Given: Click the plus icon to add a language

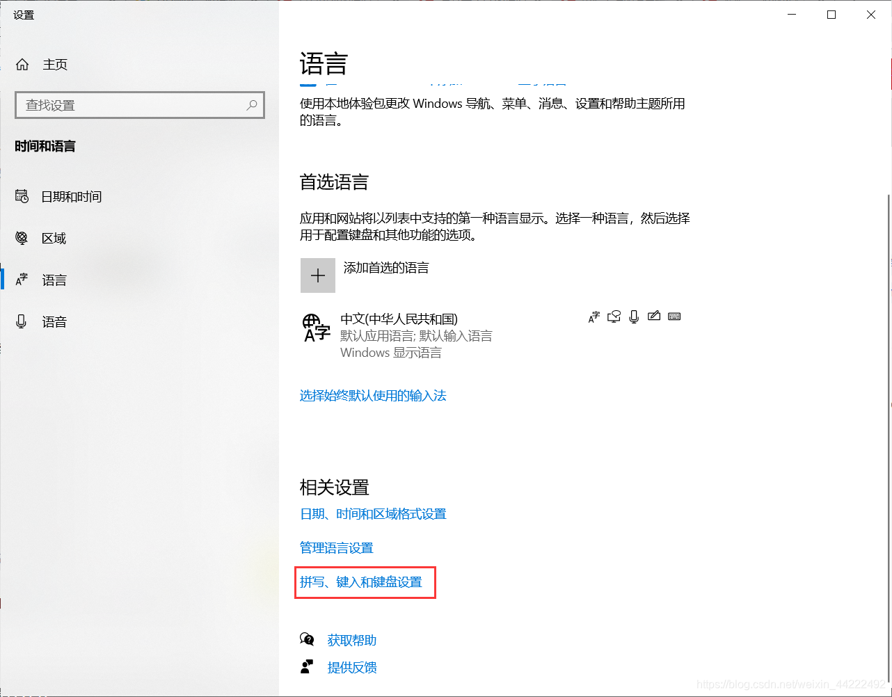Looking at the screenshot, I should (x=318, y=275).
